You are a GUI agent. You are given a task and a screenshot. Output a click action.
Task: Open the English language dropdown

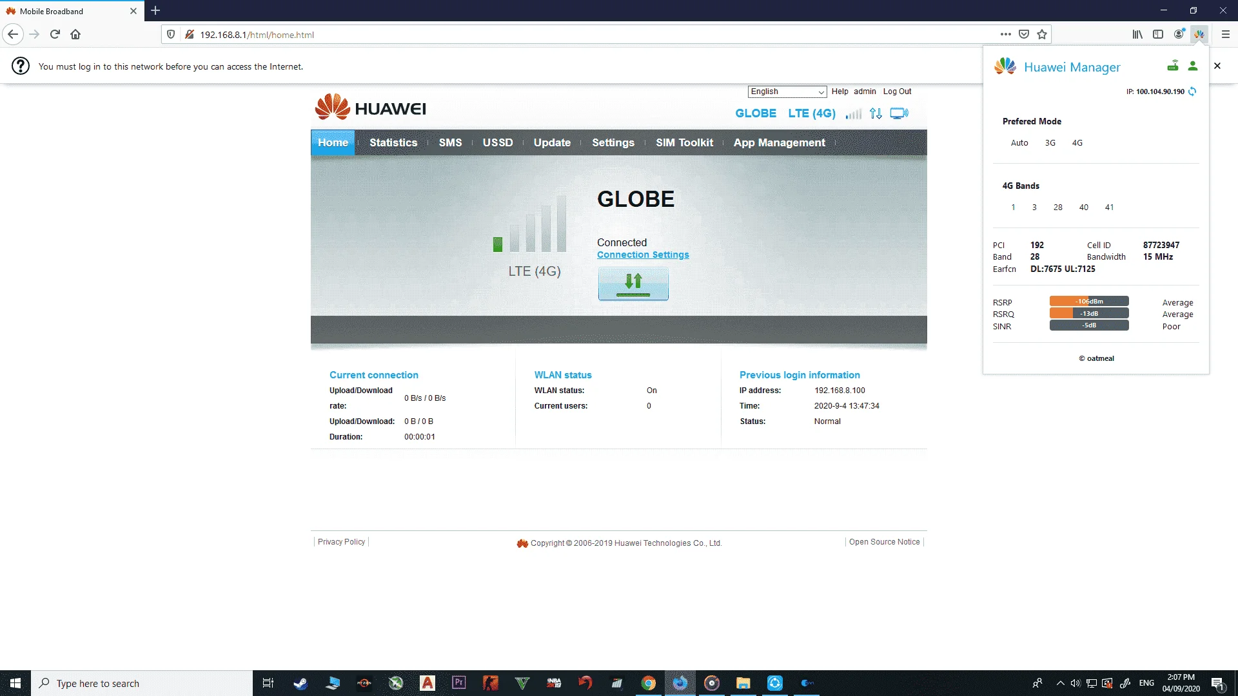pyautogui.click(x=787, y=92)
